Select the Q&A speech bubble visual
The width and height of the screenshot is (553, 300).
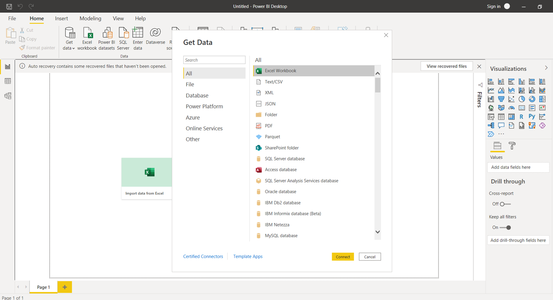[x=501, y=126]
